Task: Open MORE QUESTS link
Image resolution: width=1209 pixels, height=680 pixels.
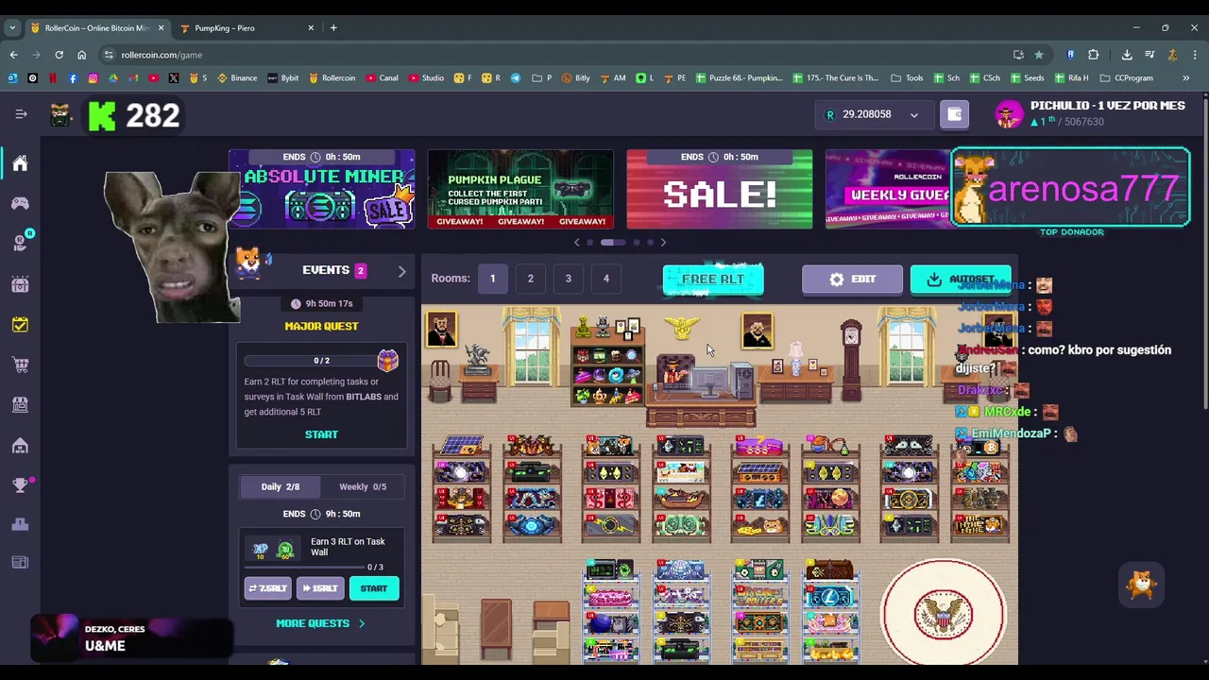Action: [x=320, y=623]
